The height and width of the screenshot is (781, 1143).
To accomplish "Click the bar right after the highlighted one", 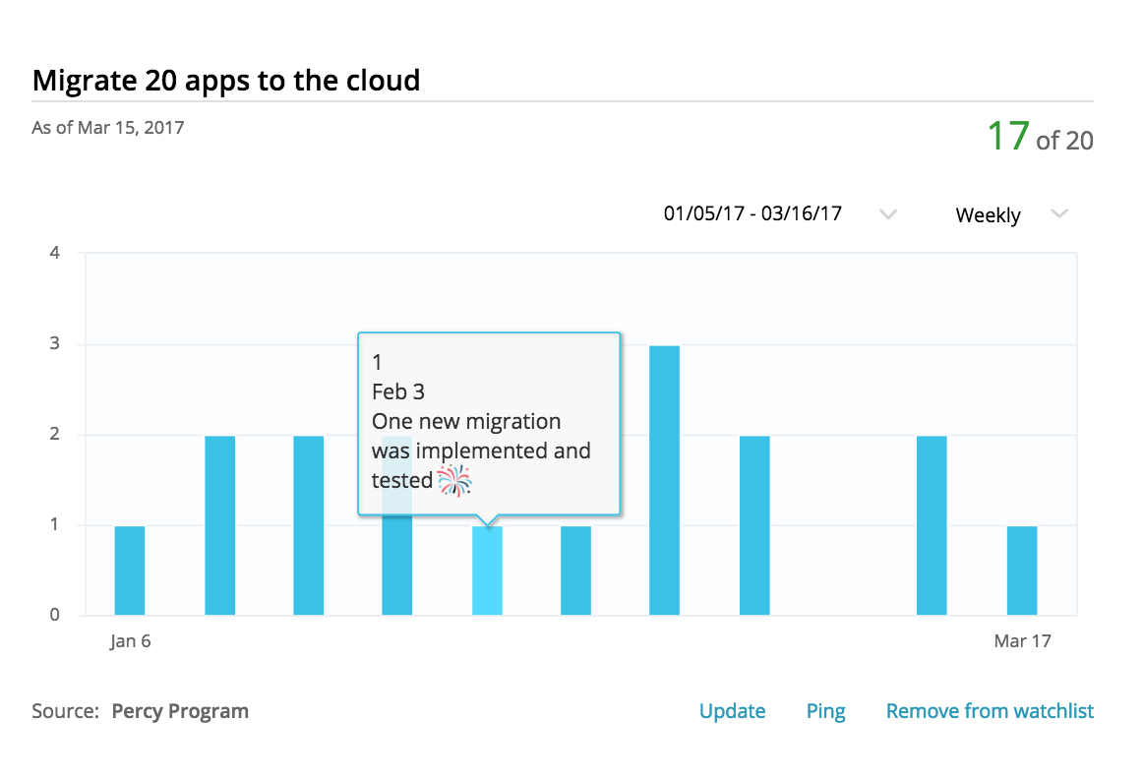I will pos(575,571).
